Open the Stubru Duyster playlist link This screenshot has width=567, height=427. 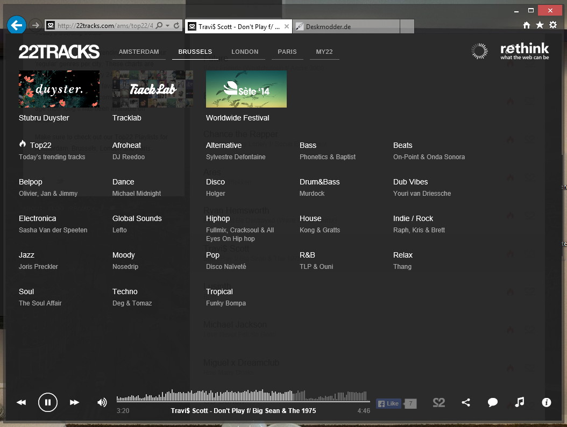[44, 118]
